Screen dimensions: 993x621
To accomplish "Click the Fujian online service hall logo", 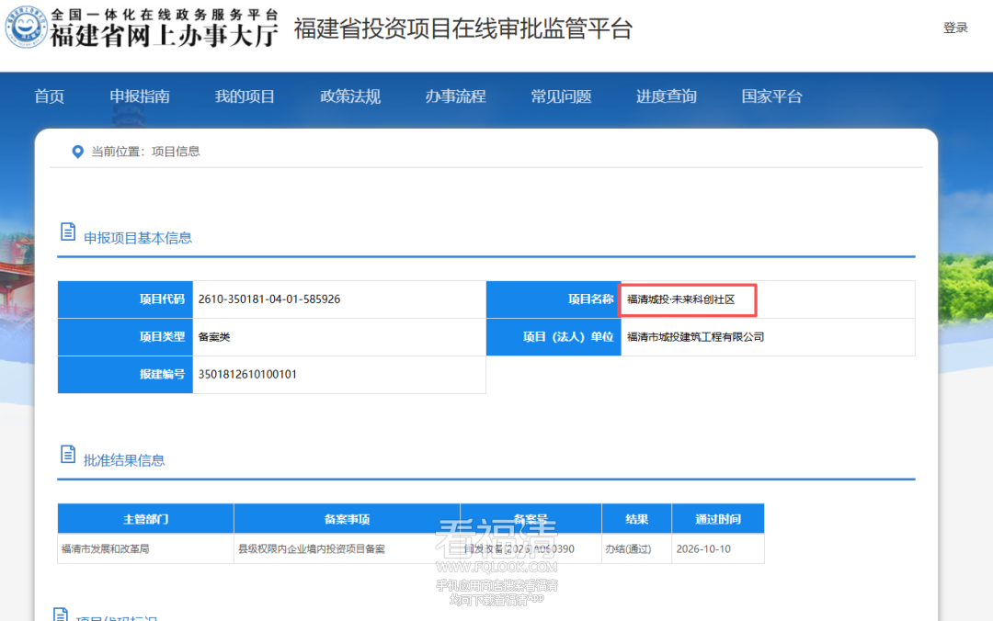I will tap(26, 27).
